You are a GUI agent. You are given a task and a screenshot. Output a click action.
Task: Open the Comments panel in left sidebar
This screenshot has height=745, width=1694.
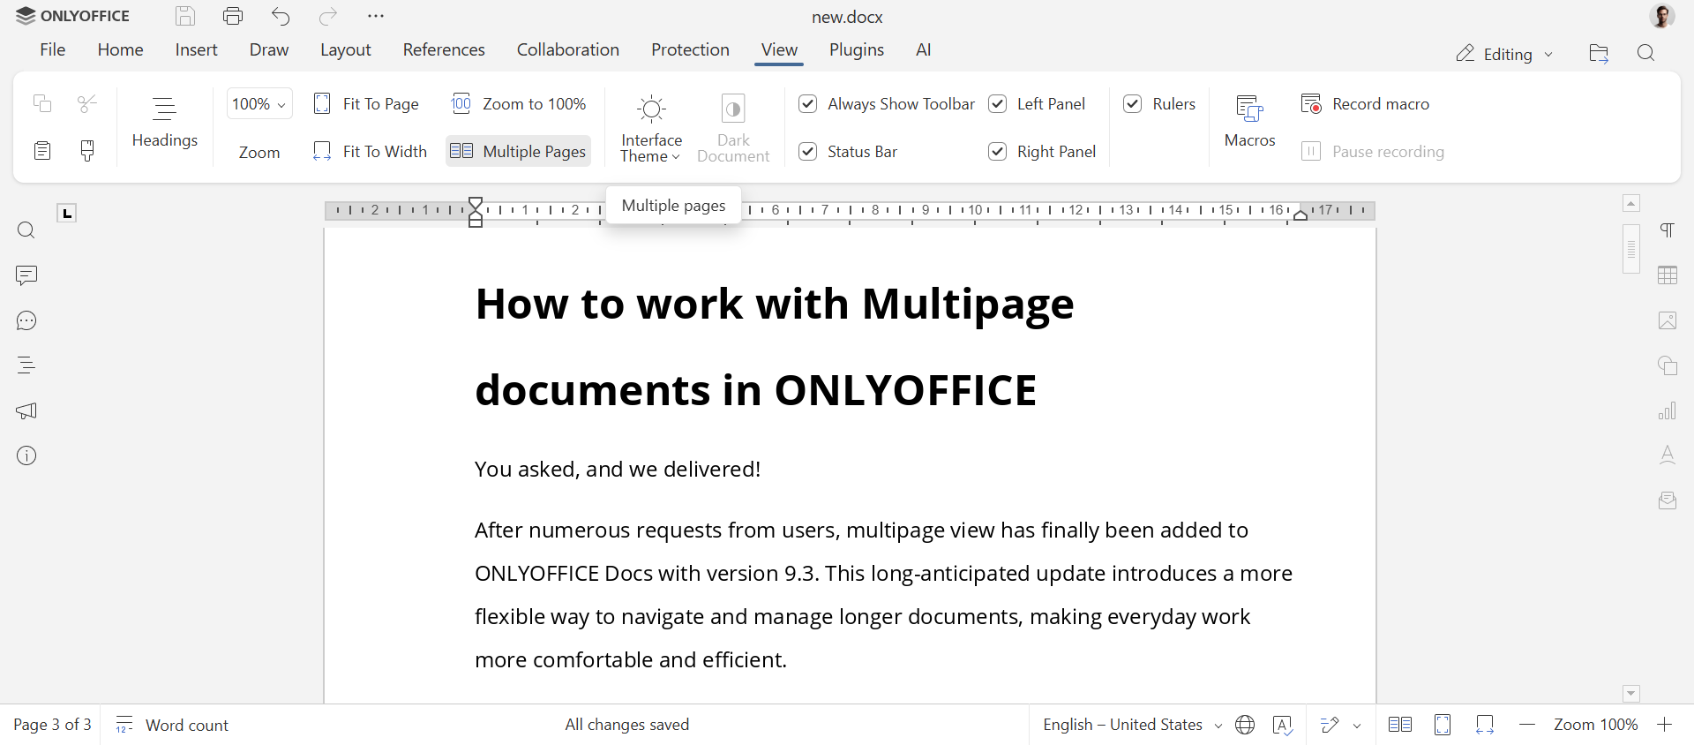pos(26,275)
